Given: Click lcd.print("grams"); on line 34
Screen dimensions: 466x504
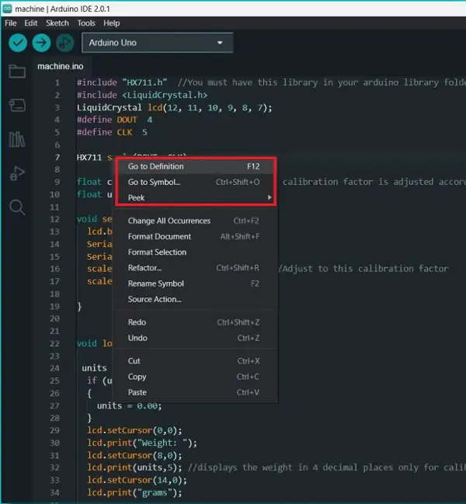Looking at the screenshot, I should 134,492.
